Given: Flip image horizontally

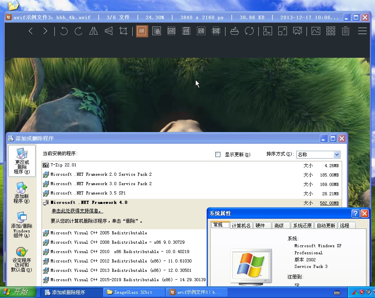Looking at the screenshot, I should click(x=94, y=31).
